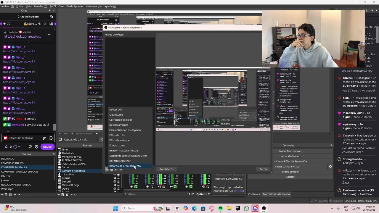Click Enviar button in chat
379x213 pixels.
tap(47, 147)
